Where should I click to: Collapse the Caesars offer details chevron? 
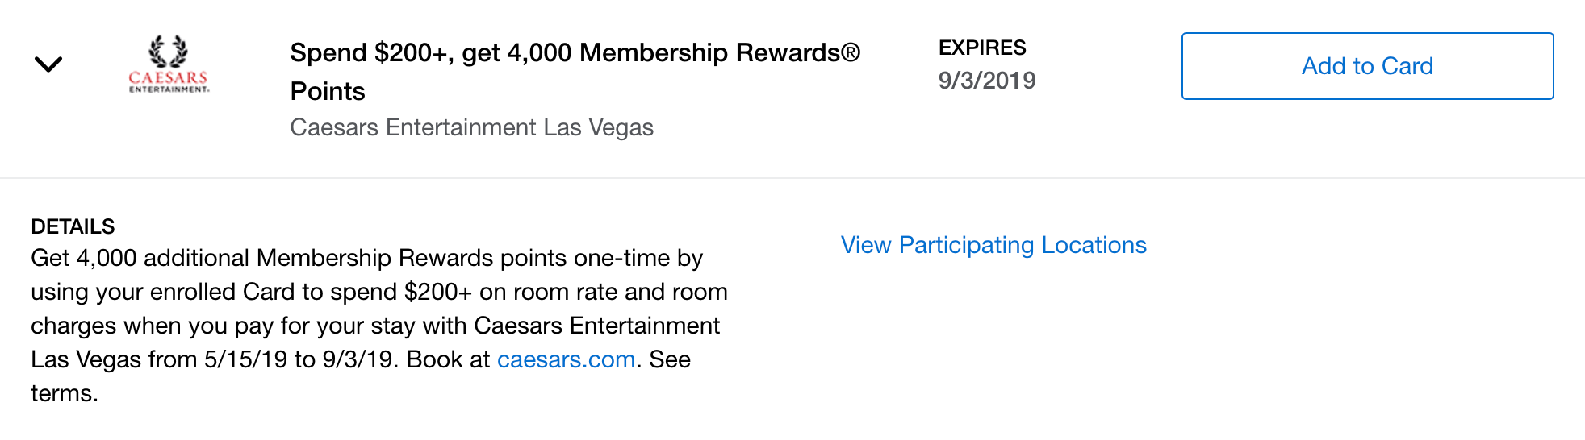tap(48, 64)
